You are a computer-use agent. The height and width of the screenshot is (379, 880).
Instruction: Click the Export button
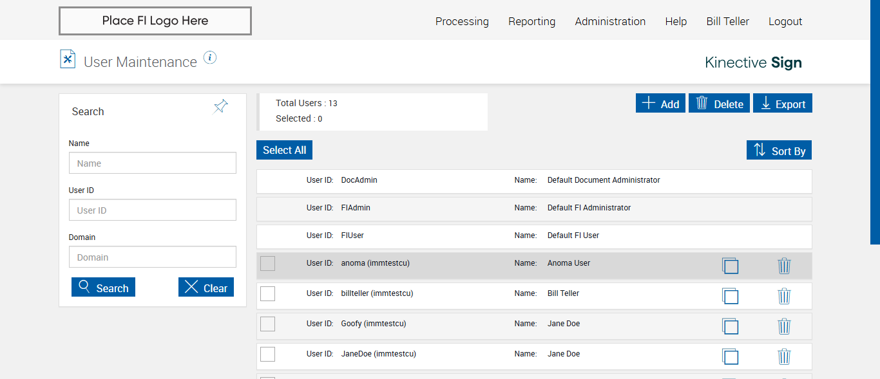783,104
